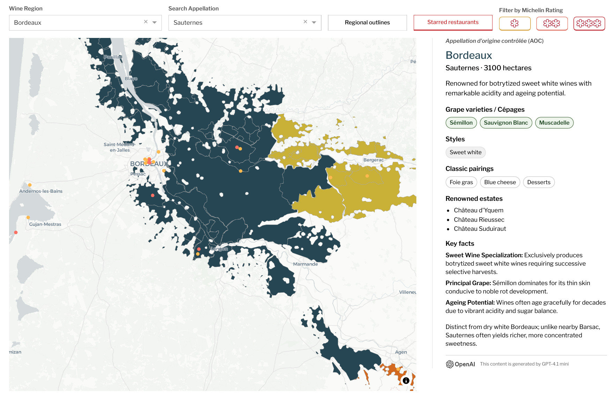Click the Pessac map label
Viewport: 616px width, 400px height.
tap(138, 174)
